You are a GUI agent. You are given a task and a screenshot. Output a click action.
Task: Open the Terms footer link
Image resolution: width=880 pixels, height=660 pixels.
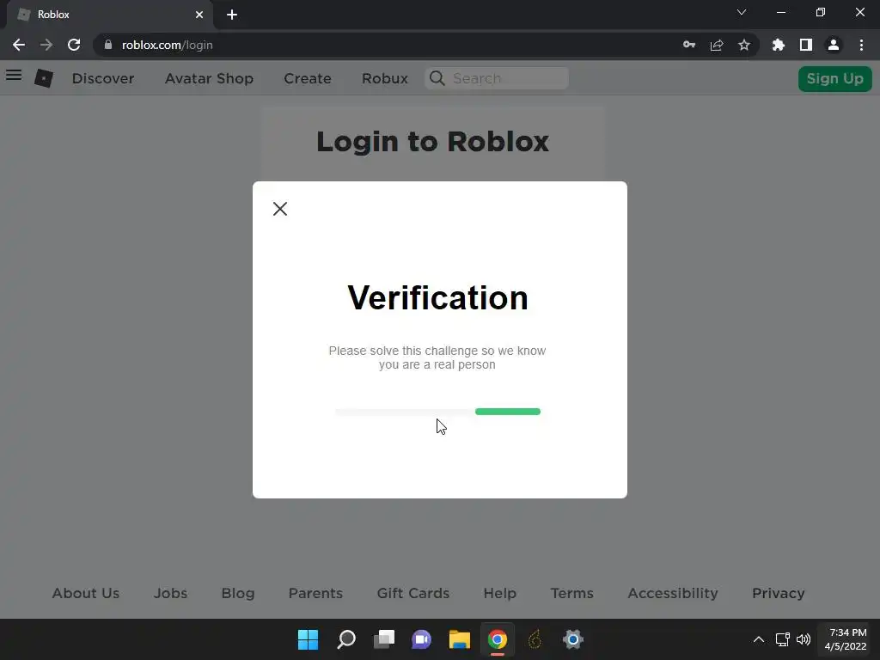click(571, 593)
